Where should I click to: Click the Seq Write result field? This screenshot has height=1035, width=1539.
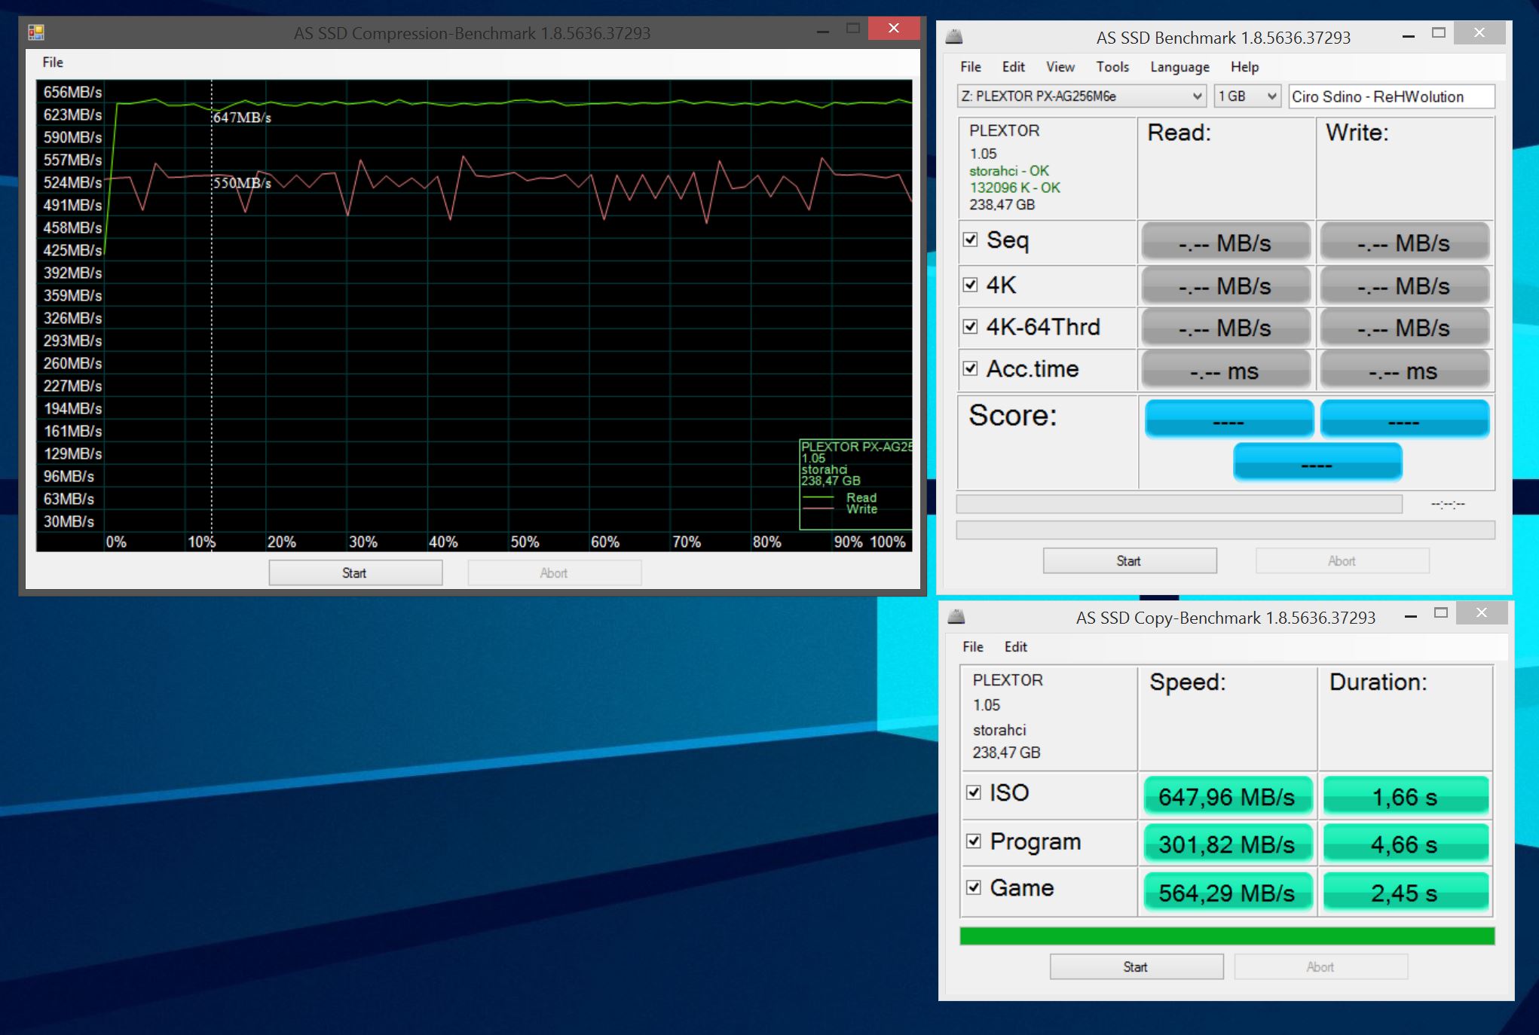[x=1404, y=243]
